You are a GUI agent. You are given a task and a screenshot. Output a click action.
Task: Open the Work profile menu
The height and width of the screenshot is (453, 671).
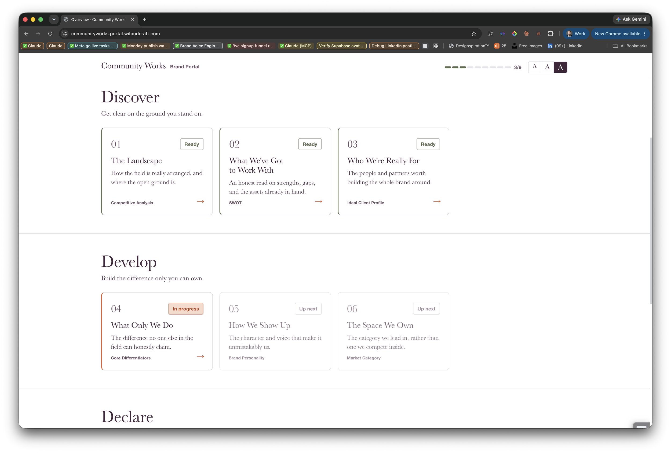tap(576, 34)
